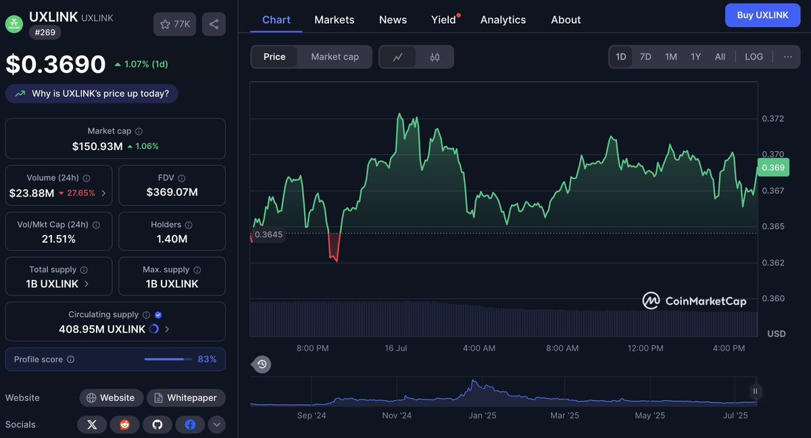This screenshot has height=438, width=811.
Task: Click the pause handle on the range navigator
Action: (x=756, y=391)
